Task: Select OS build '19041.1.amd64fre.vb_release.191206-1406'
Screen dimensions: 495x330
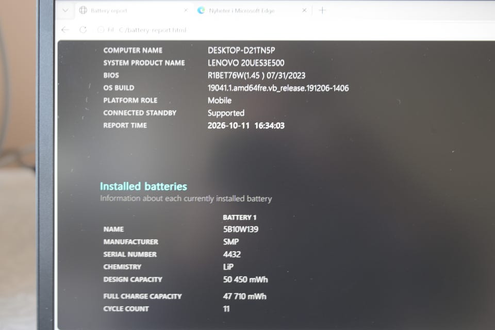Action: pos(278,88)
